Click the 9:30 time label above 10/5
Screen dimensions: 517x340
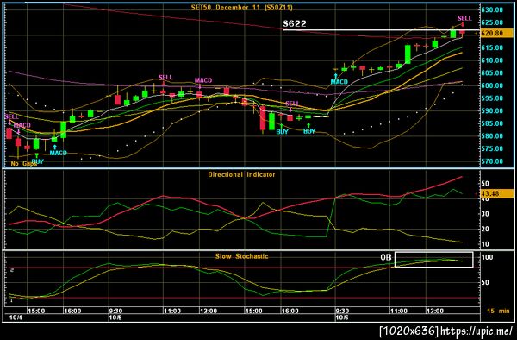(x=115, y=311)
